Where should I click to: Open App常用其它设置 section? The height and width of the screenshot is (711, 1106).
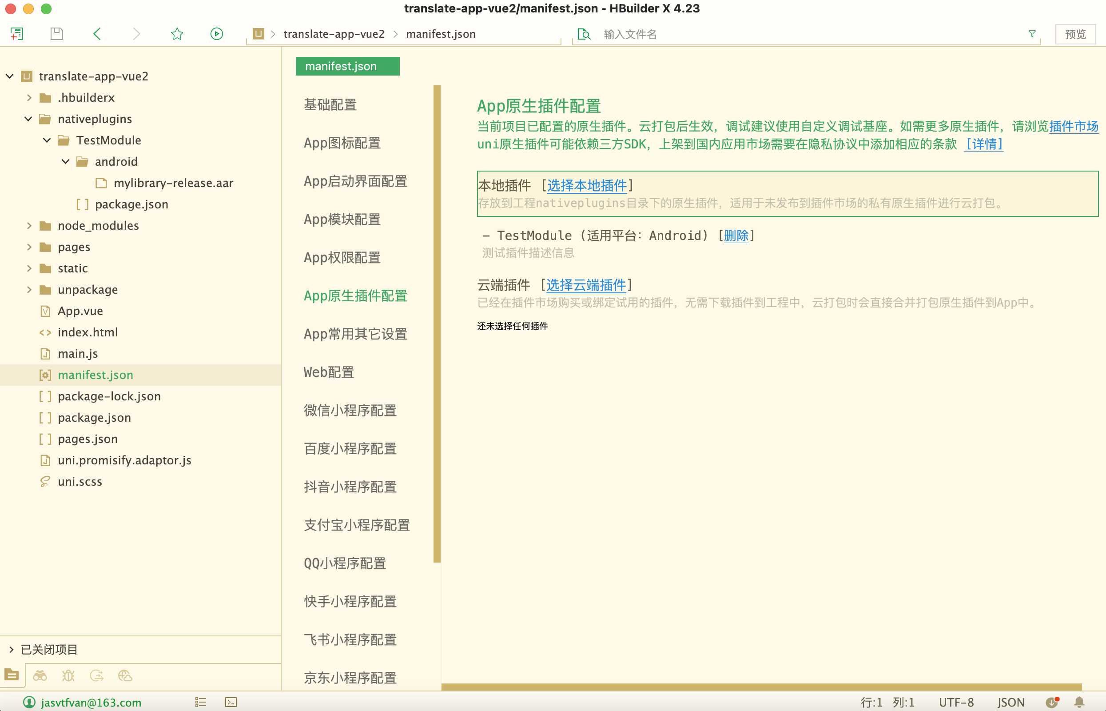[x=355, y=334]
